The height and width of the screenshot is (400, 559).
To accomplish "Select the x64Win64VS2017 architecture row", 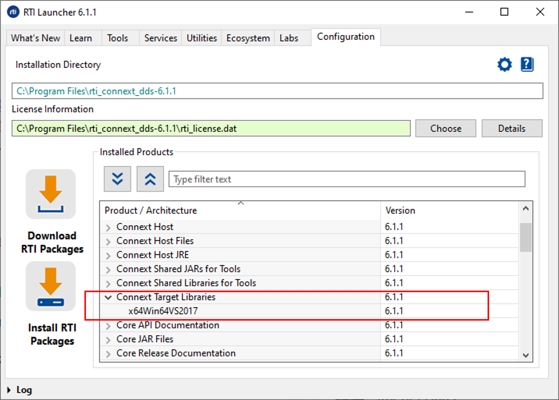I will pos(163,311).
